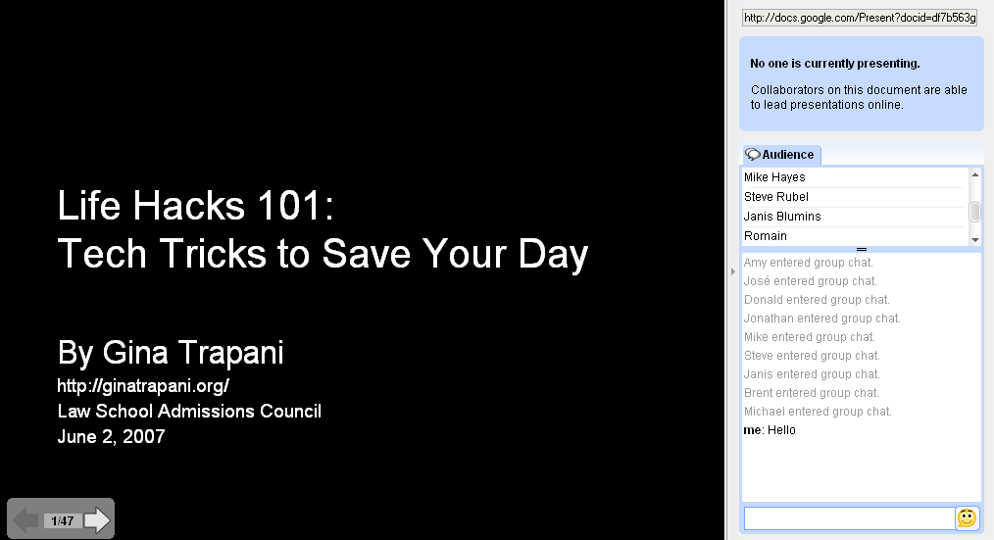Select Mike Hayes in the audience list
This screenshot has height=540, width=994.
coord(854,177)
